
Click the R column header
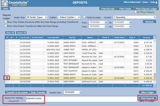(x=16, y=38)
